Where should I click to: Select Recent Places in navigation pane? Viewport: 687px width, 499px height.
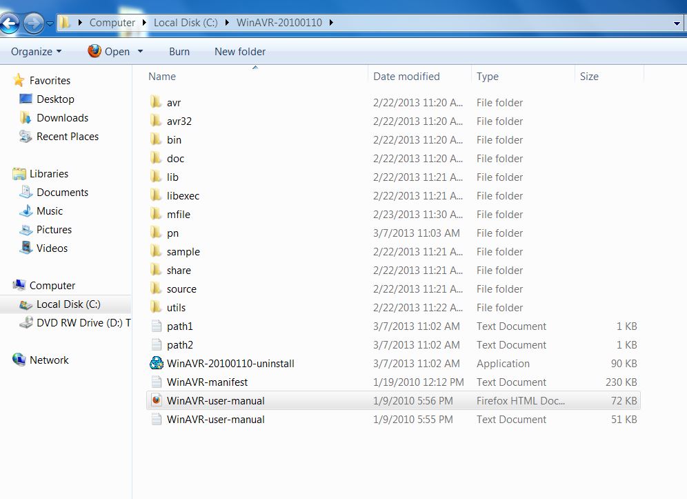tap(68, 137)
